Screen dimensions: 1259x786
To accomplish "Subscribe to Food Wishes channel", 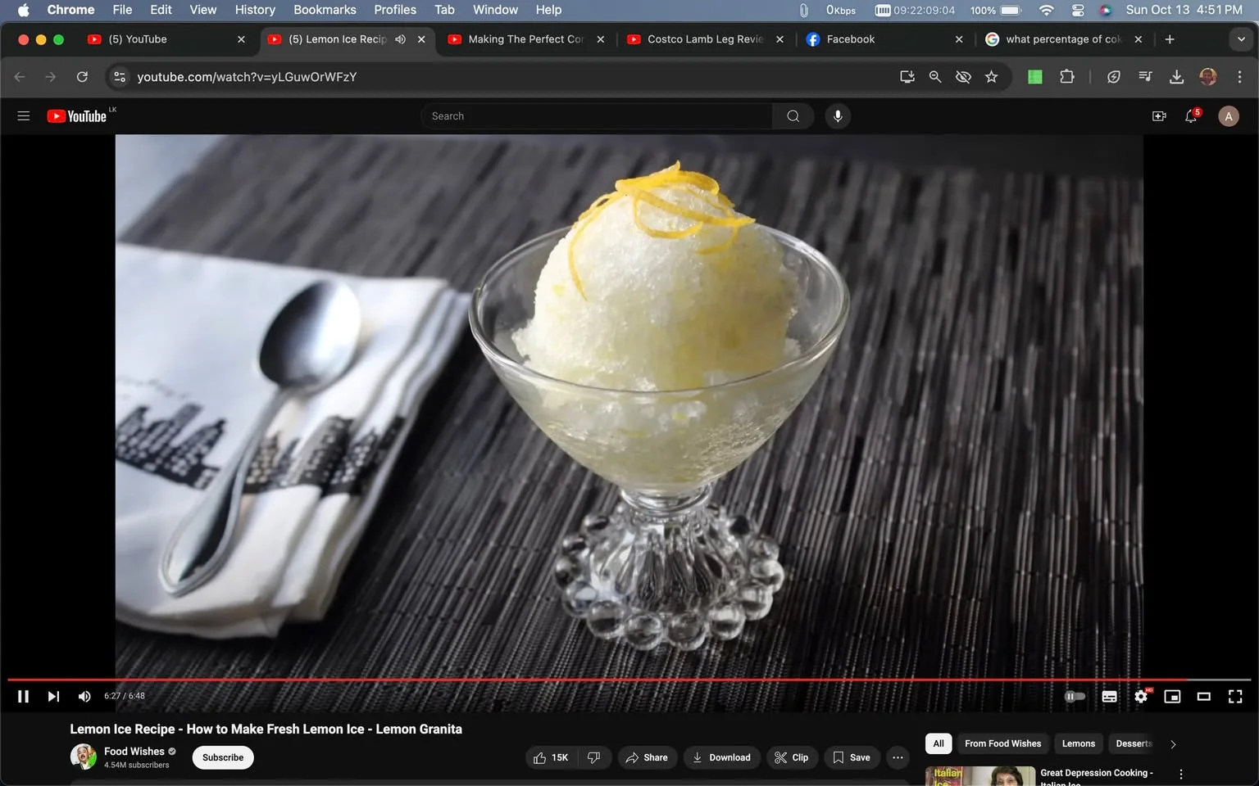I will [223, 757].
